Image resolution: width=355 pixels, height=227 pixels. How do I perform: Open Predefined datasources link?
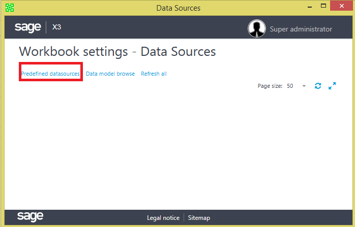pos(50,74)
